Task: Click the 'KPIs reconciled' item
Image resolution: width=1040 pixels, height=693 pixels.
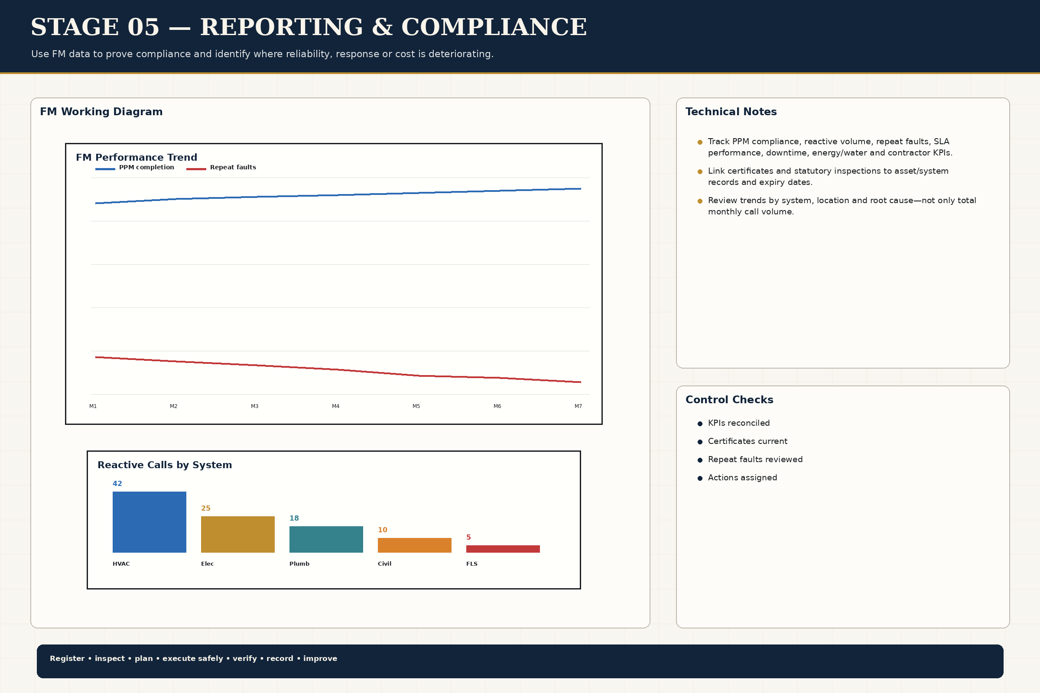Action: tap(738, 424)
